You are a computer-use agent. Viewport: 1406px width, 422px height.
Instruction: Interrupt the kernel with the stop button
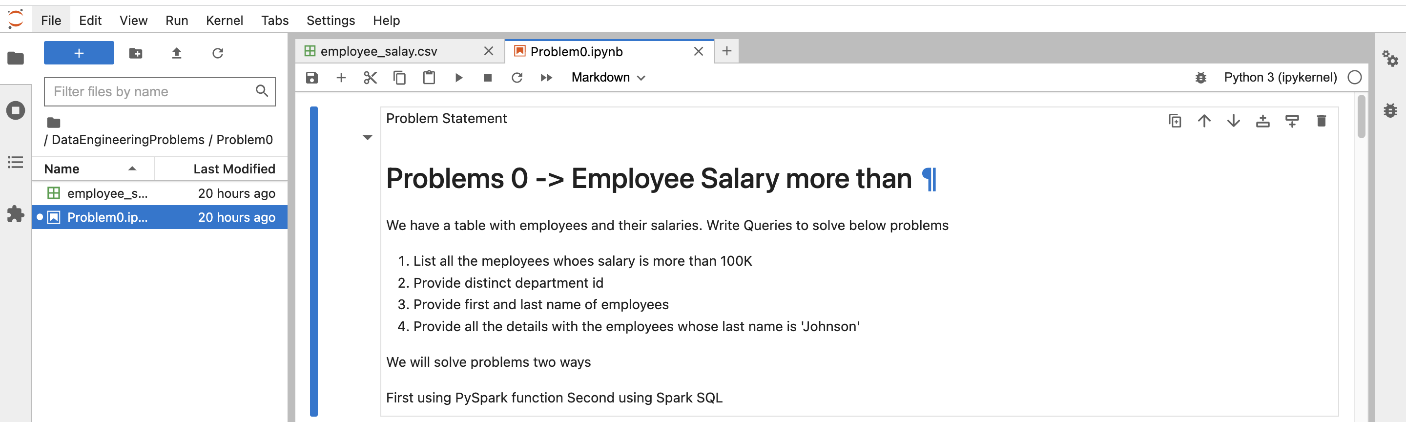487,78
